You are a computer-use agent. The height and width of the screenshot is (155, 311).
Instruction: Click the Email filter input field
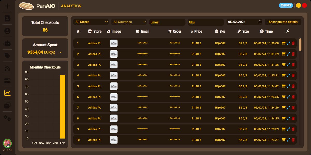point(167,22)
